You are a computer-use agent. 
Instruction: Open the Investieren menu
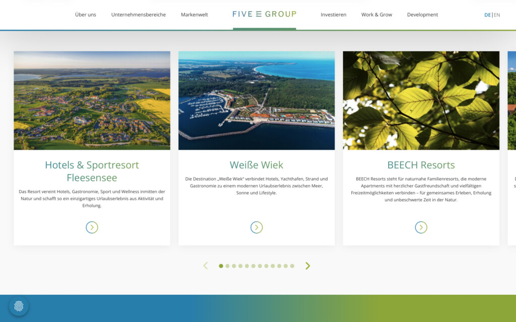click(x=334, y=15)
